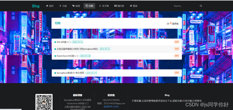Open the Shiro快速入门 article
Screen dimensions: 233x110
tap(64, 42)
